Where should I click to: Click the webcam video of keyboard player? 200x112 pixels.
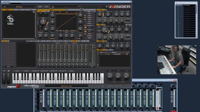click(177, 60)
